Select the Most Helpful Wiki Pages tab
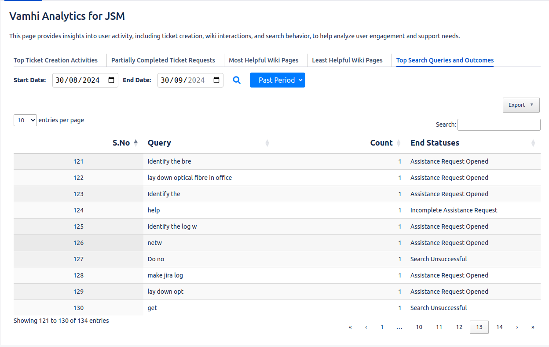 click(264, 60)
